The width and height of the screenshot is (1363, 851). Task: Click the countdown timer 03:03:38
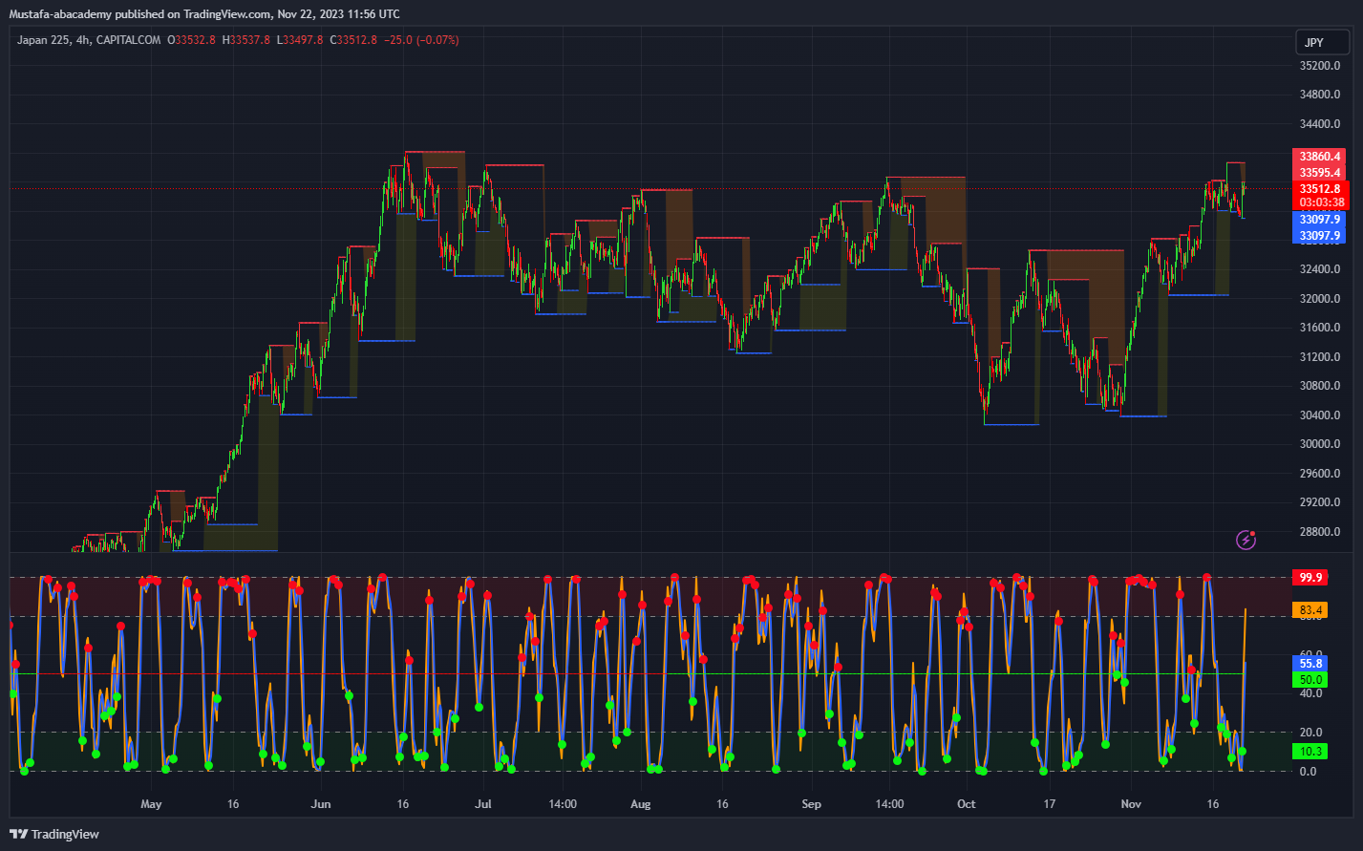pyautogui.click(x=1319, y=202)
